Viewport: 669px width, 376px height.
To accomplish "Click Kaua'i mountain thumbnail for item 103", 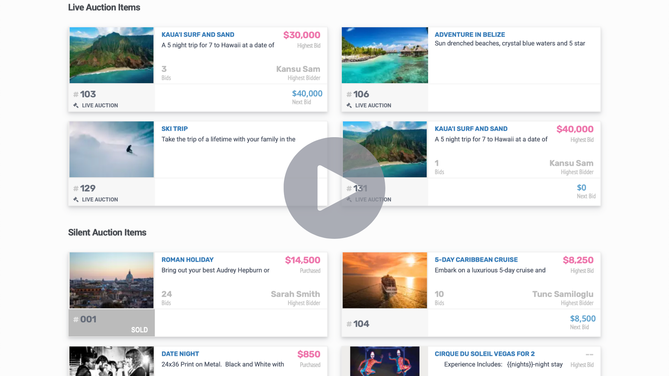I will click(x=111, y=55).
